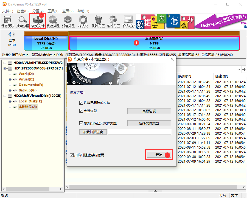Click modified time 2021-02-03 11:27:09
The width and height of the screenshot is (247, 198).
(194, 138)
